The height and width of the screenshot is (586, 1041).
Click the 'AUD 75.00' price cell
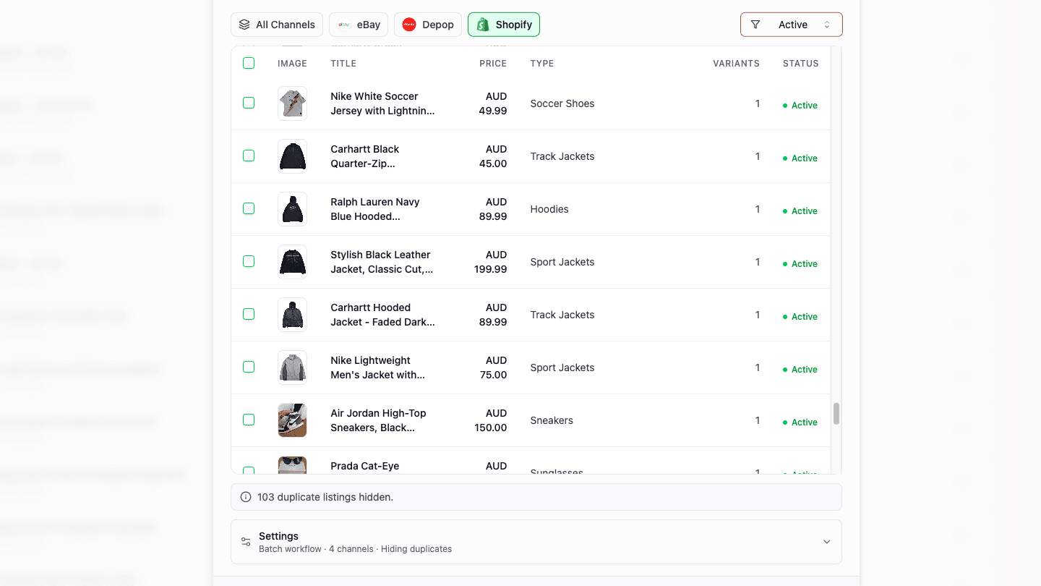[493, 368]
